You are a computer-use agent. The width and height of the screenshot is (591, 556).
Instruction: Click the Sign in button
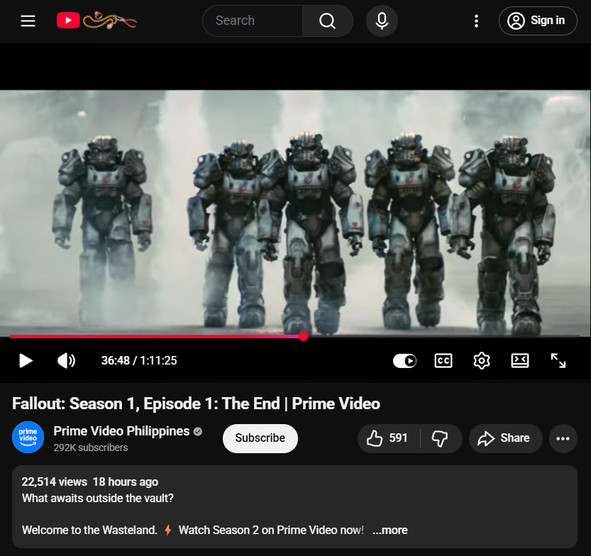[538, 21]
